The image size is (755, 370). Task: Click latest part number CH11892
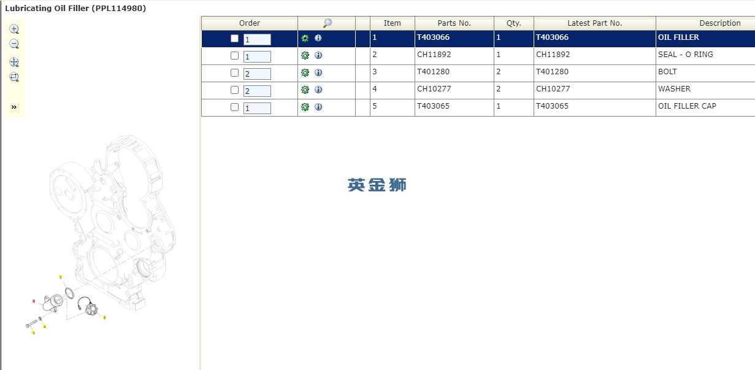tap(553, 55)
